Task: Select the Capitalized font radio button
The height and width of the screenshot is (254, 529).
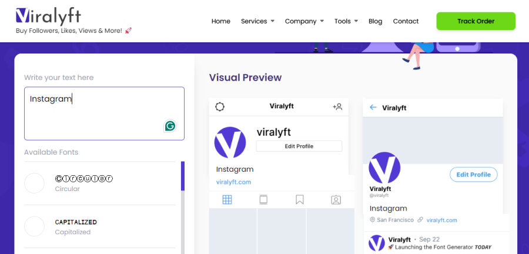Action: coord(35,226)
